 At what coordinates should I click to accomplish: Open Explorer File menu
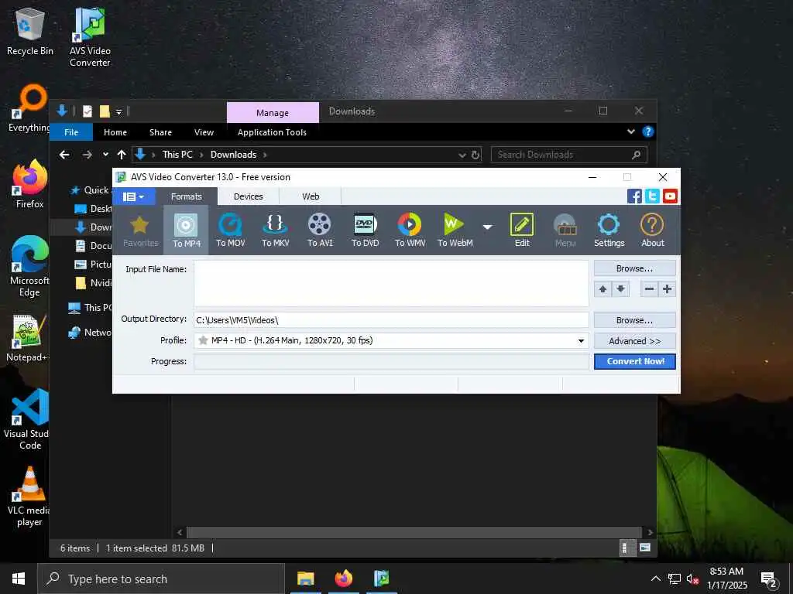click(71, 132)
